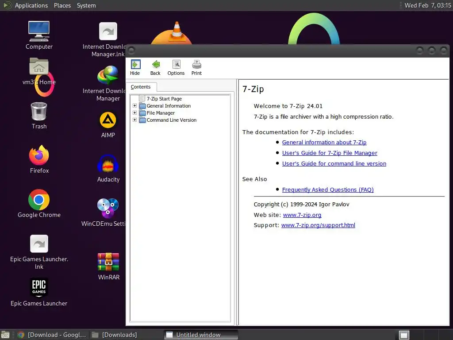
Task: Select Epic Games Launcher.lnk shortcut icon
Action: 39,252
